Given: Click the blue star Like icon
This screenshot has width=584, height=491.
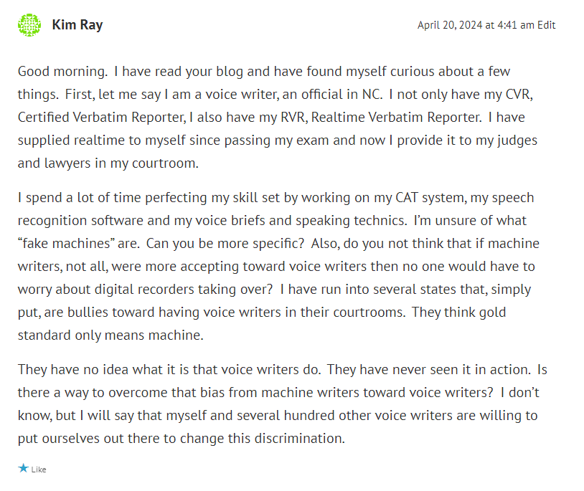Looking at the screenshot, I should 24,468.
